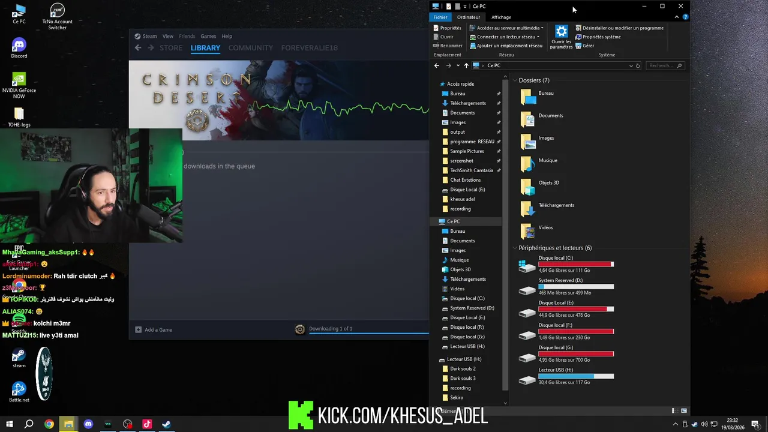Open TikTok app from the taskbar
Viewport: 768px width, 432px height.
point(147,424)
